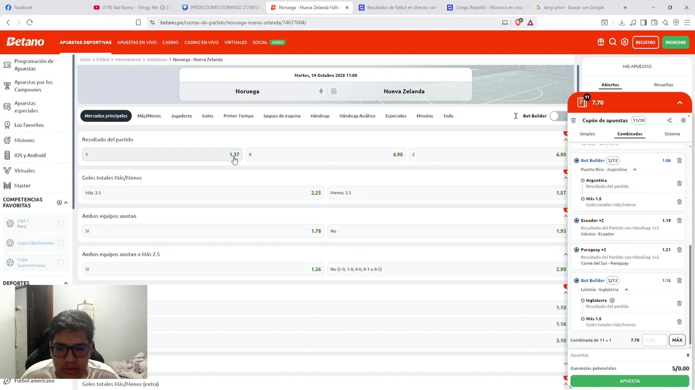Check the Liga 1 Perú checkbox

61,223
